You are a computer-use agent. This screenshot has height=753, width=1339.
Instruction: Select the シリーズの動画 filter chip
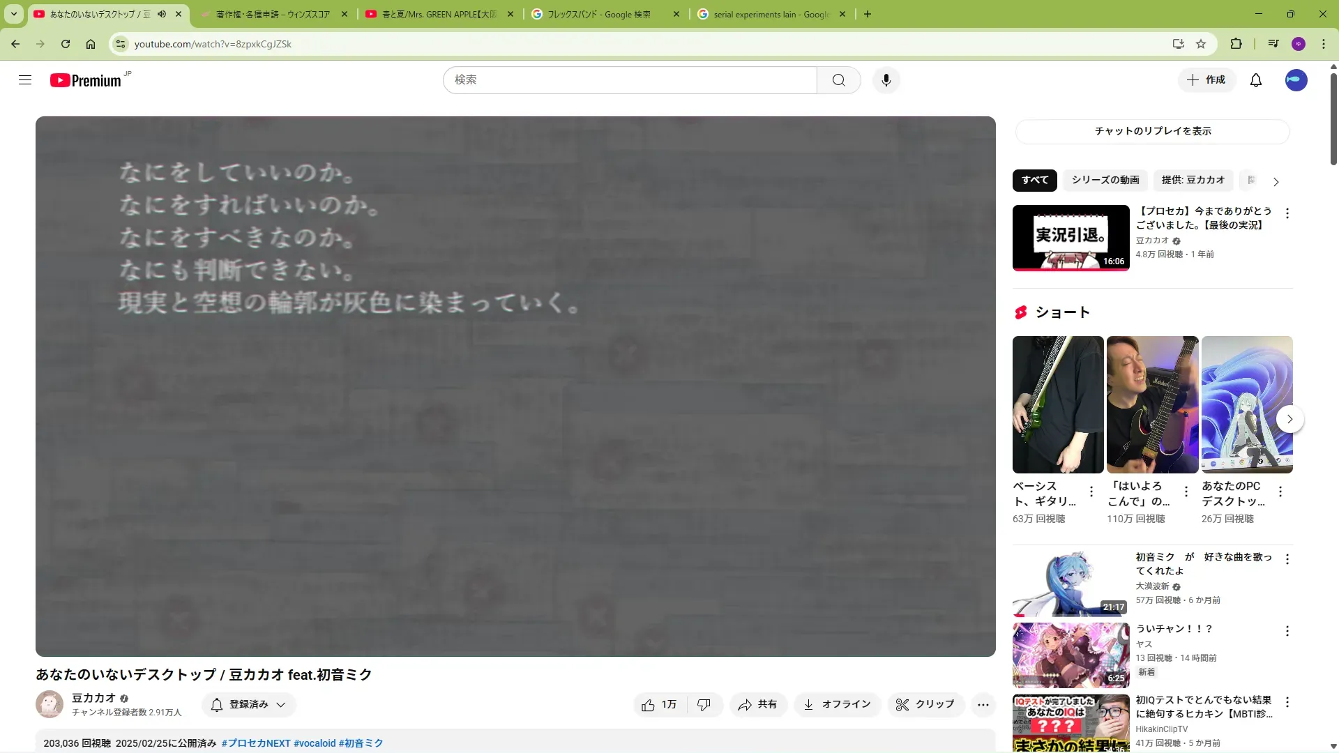(1105, 180)
